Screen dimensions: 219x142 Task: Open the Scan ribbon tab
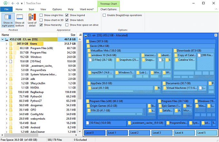pos(31,10)
